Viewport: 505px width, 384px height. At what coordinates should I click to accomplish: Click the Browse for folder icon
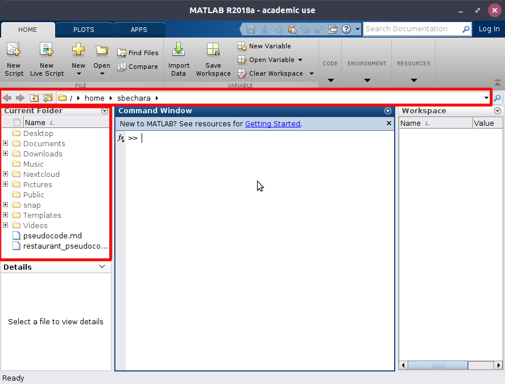click(48, 98)
